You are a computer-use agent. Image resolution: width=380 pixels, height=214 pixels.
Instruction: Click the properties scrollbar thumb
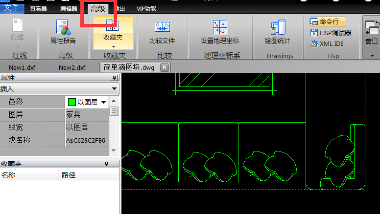[x=114, y=111]
